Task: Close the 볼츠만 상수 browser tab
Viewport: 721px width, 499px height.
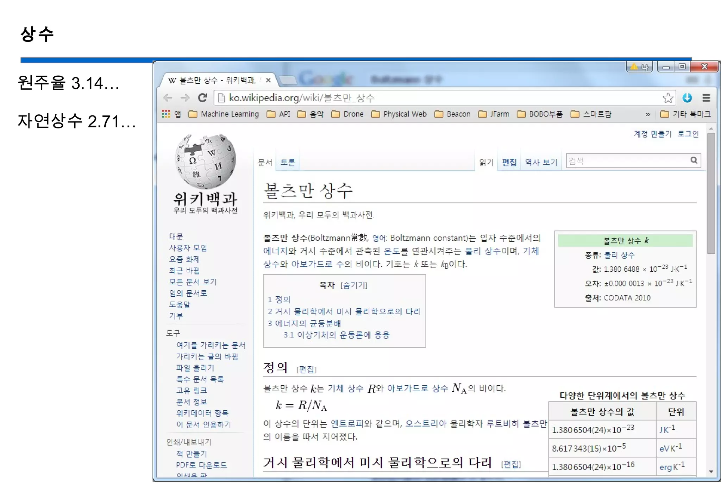Action: coord(268,80)
